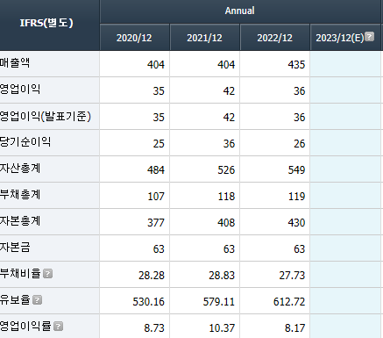Click help icon next to 2023/12(E)
The width and height of the screenshot is (383, 338).
pyautogui.click(x=370, y=37)
